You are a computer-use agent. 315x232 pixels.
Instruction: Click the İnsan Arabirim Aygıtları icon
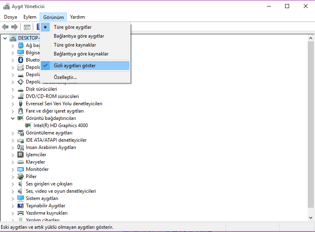(21, 147)
